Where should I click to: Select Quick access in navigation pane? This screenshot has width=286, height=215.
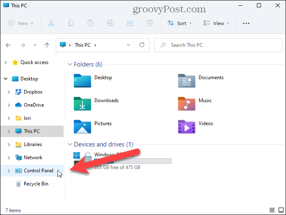pos(32,62)
